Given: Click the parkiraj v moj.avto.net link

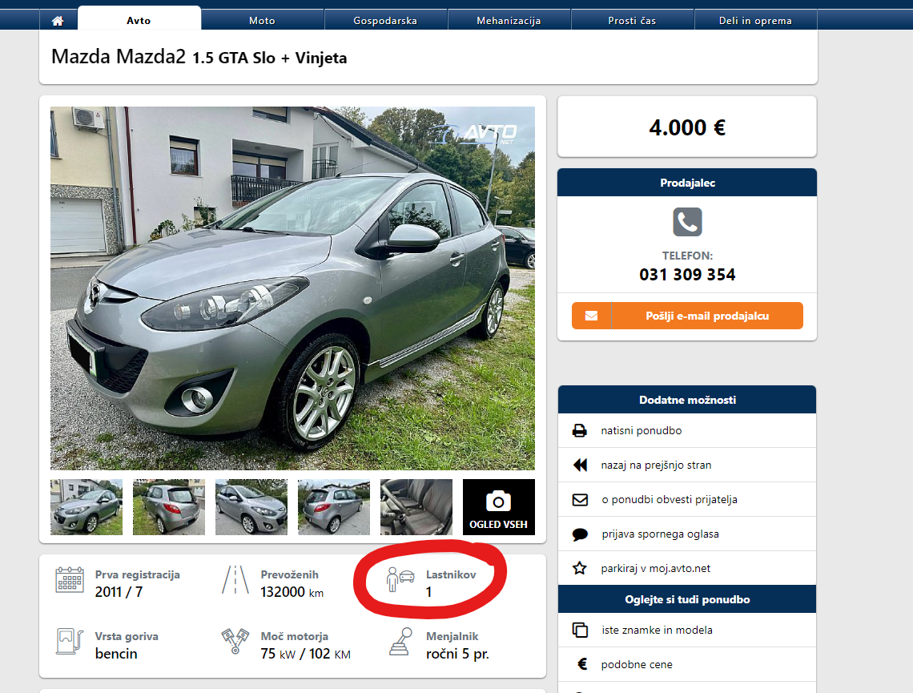Looking at the screenshot, I should (x=656, y=568).
